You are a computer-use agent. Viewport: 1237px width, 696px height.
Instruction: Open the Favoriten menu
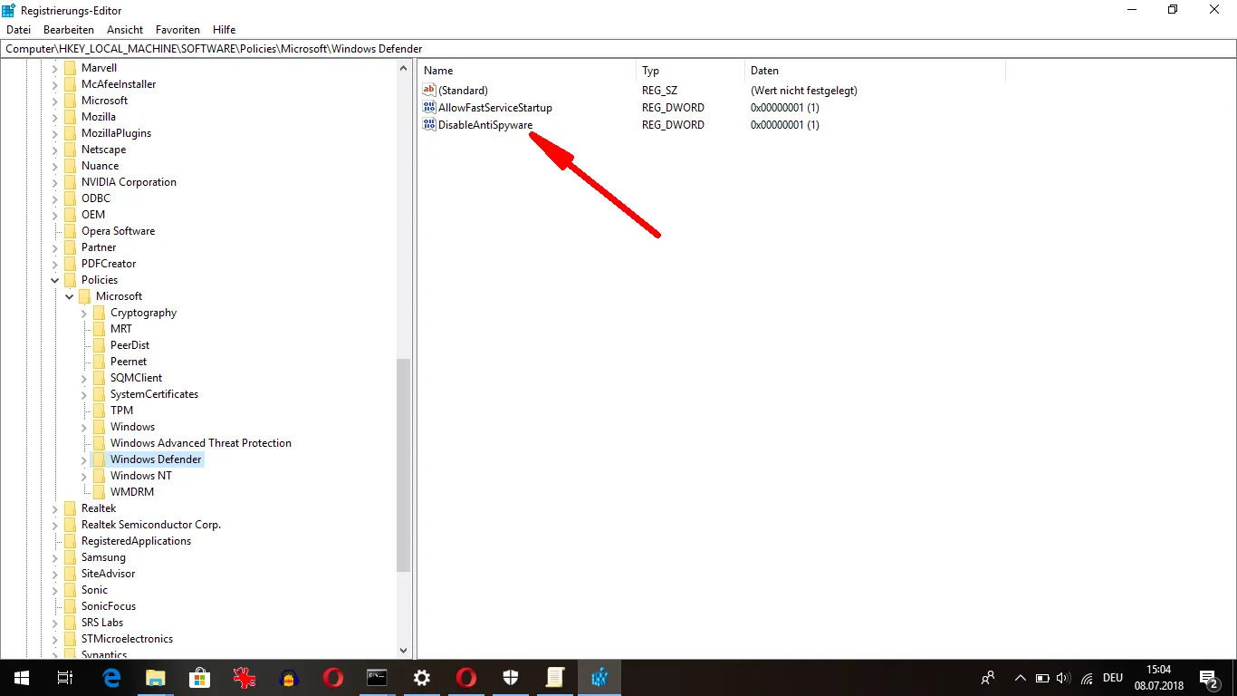[x=177, y=30]
